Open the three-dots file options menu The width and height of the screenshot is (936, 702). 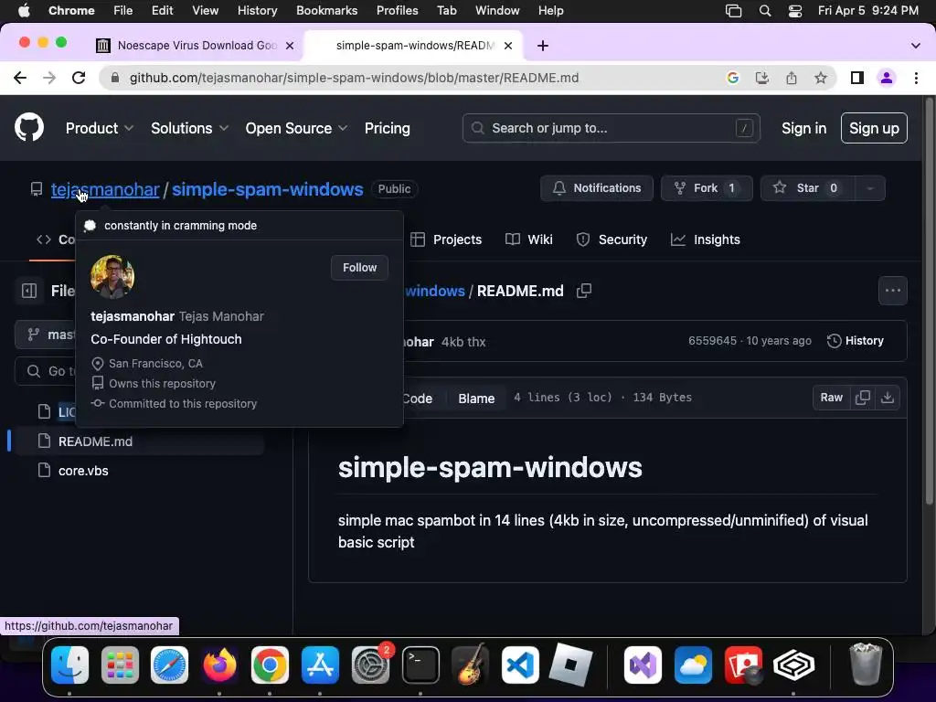click(x=892, y=291)
